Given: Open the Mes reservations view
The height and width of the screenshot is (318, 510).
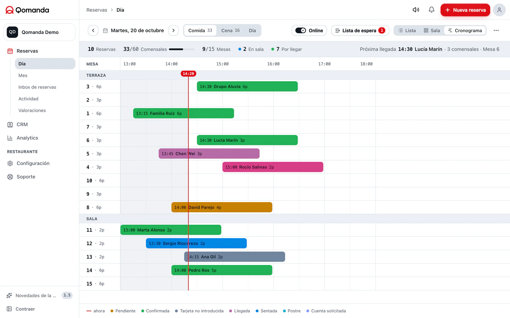Looking at the screenshot, I should 45,76.
